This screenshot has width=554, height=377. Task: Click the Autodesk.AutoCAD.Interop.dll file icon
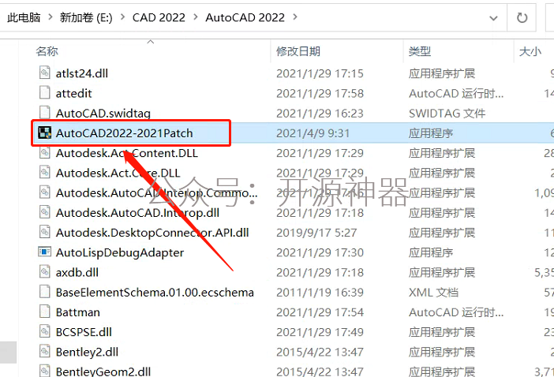point(44,212)
